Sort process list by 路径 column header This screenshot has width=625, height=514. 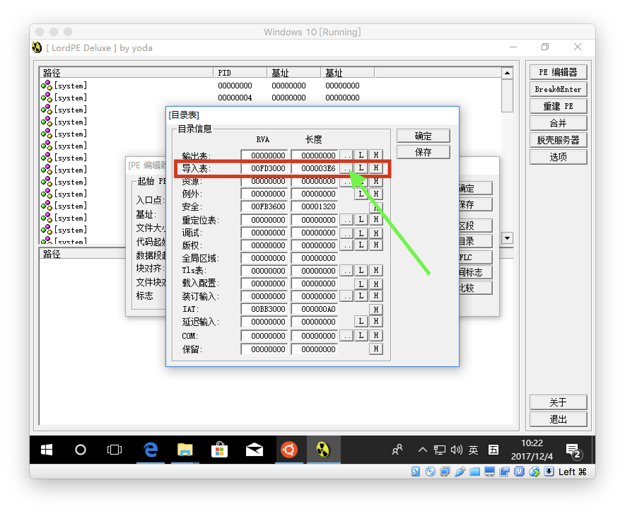(x=126, y=72)
